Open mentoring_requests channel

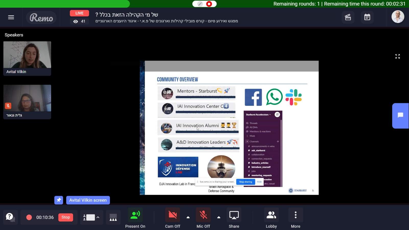tap(262, 175)
